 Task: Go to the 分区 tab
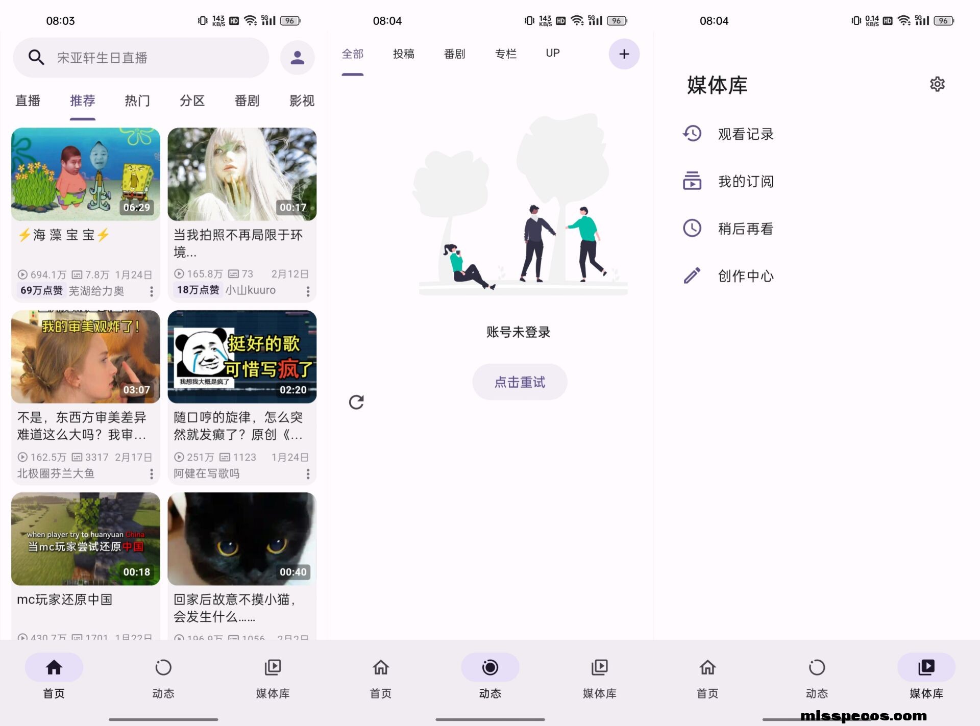click(x=192, y=101)
